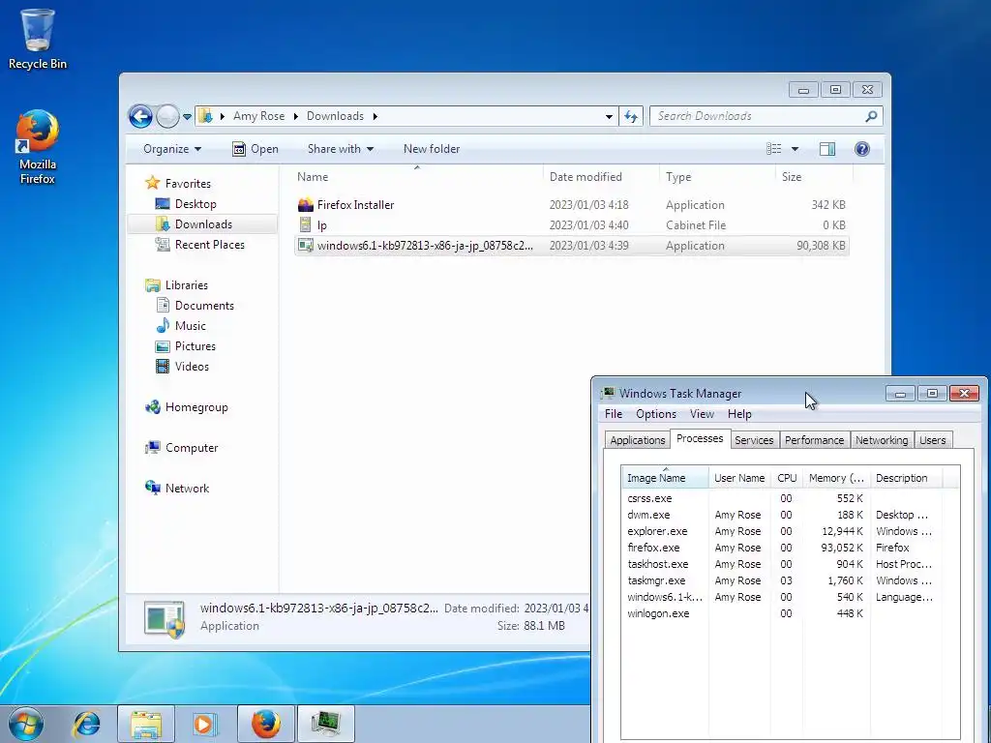Click the Explorer forward arrow button
The image size is (991, 743).
(x=167, y=116)
